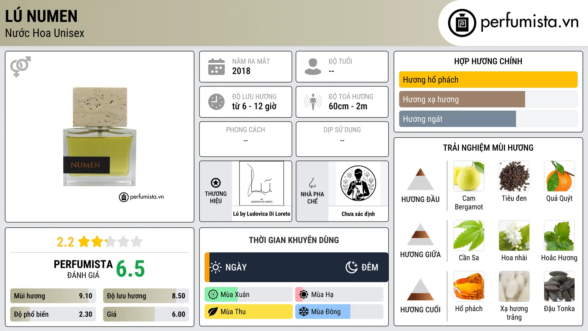Open the Lú by Ludovica Di Loreto brand link
This screenshot has height=331, width=588.
click(x=262, y=214)
